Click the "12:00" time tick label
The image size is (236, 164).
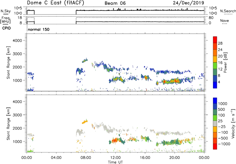pos(115,158)
